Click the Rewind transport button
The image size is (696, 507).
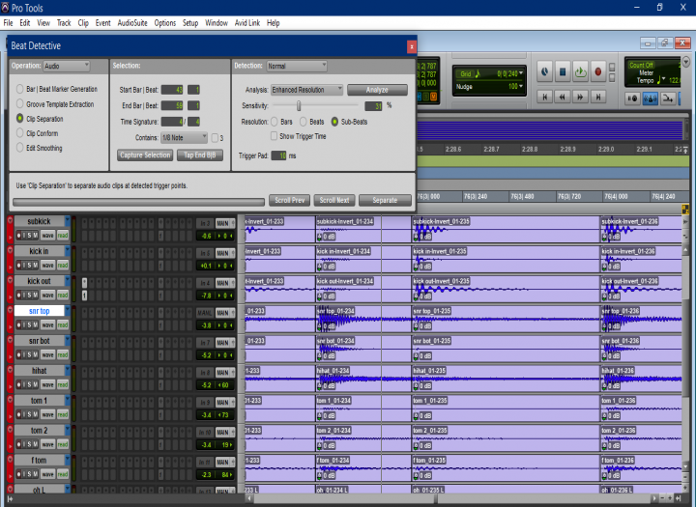point(563,97)
